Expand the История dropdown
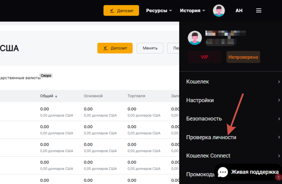Image resolution: width=282 pixels, height=184 pixels. (x=192, y=10)
